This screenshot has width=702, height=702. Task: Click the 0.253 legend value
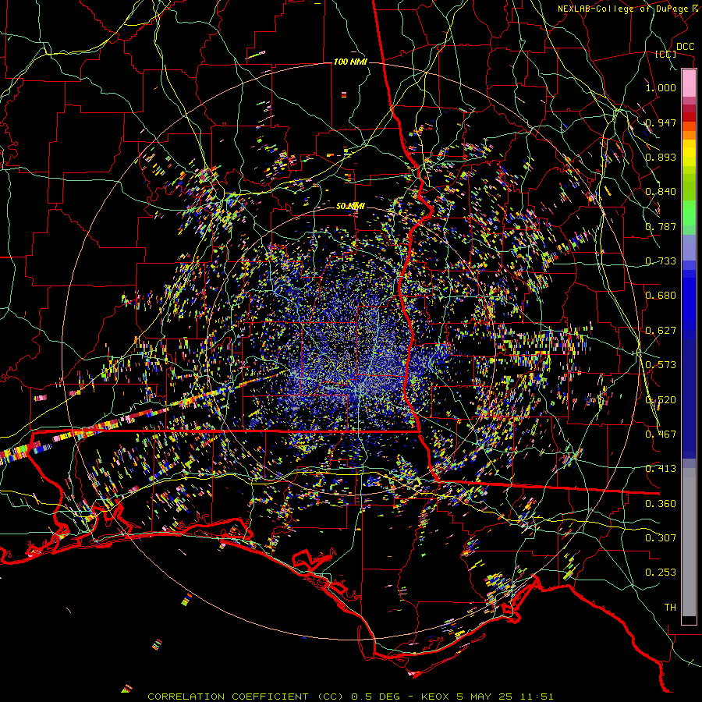coord(661,573)
